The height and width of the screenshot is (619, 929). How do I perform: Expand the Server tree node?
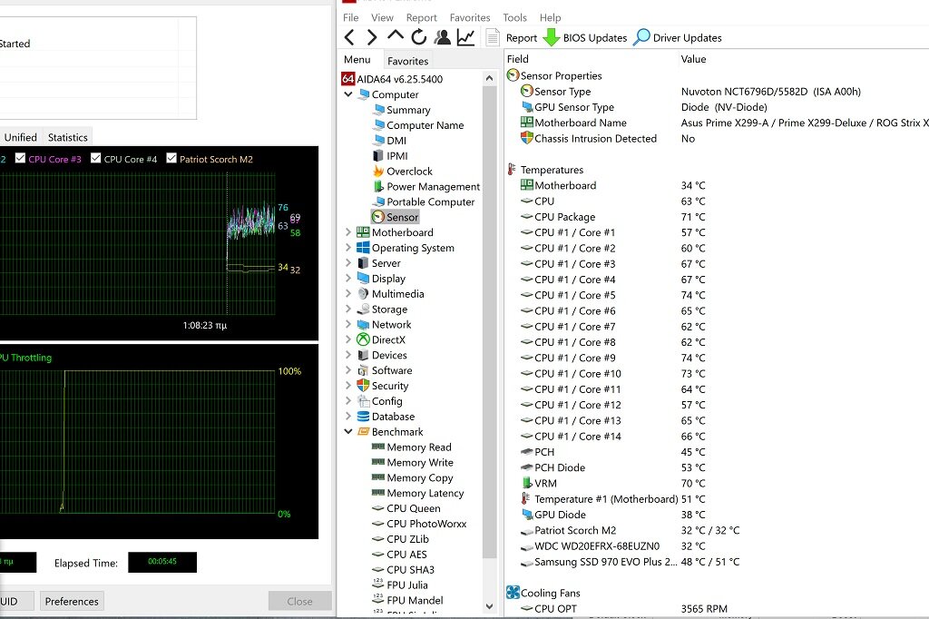click(x=348, y=262)
